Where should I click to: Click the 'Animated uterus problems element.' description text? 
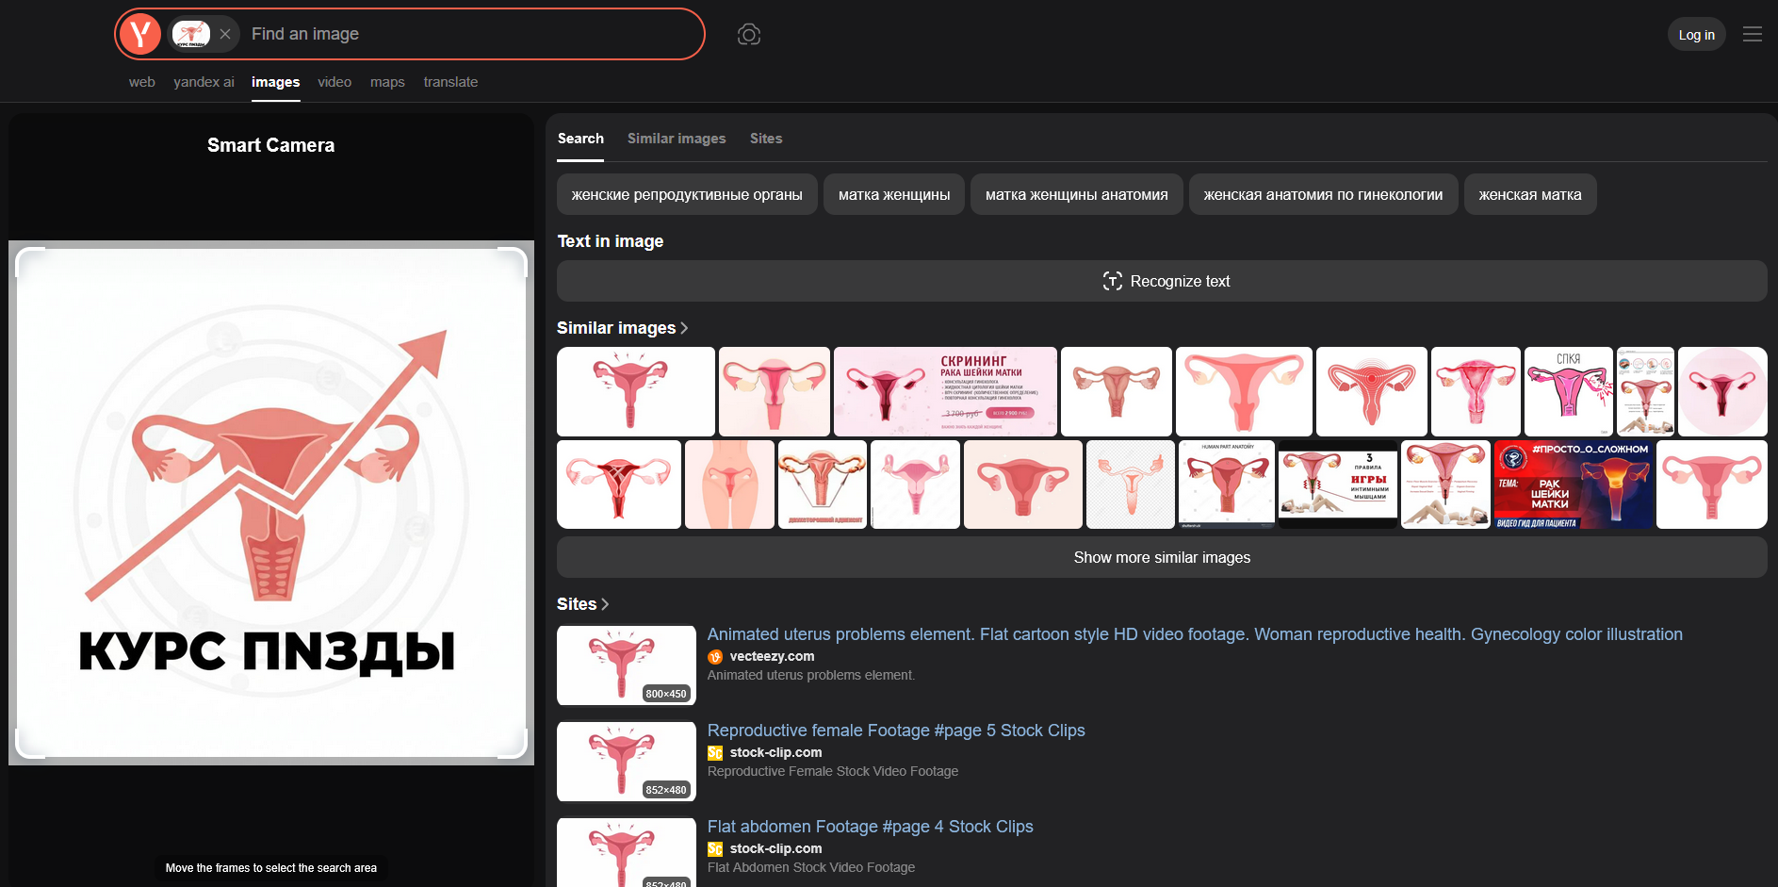pyautogui.click(x=811, y=676)
